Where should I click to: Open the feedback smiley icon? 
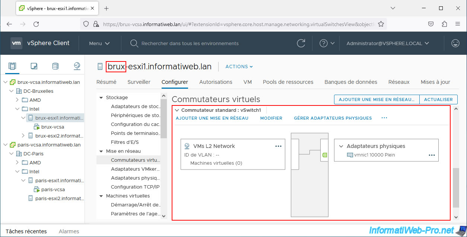tap(455, 43)
